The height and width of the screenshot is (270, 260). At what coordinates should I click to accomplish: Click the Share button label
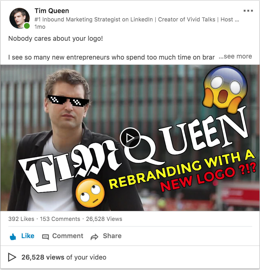[112, 236]
